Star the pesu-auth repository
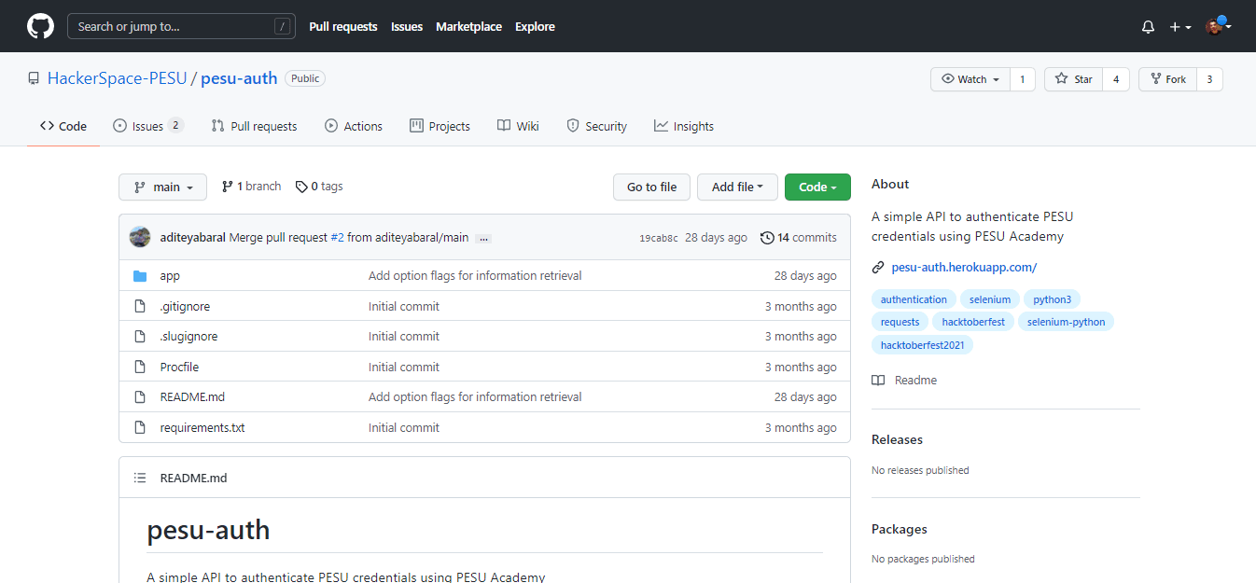Screen dimensions: 1256x583 tap(1073, 79)
